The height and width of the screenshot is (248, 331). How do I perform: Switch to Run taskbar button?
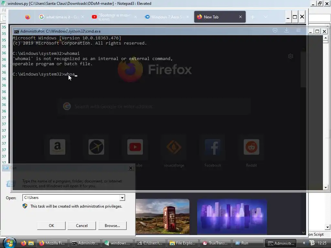(248, 243)
